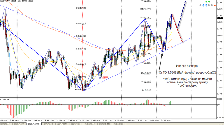The width and height of the screenshot is (224, 125).
Task: Select the dashed dark blue projection line
Action: tap(182, 14)
